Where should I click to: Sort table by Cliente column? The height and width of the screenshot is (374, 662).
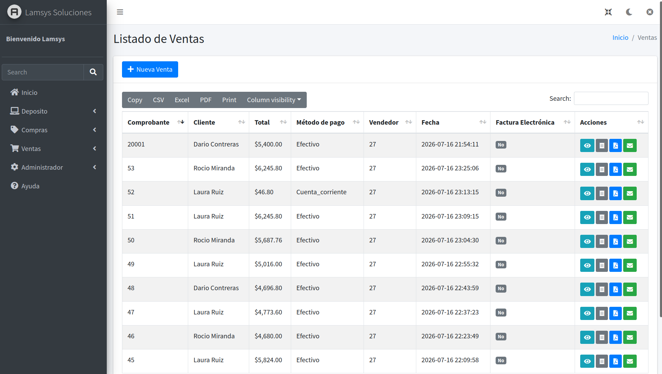click(x=218, y=122)
